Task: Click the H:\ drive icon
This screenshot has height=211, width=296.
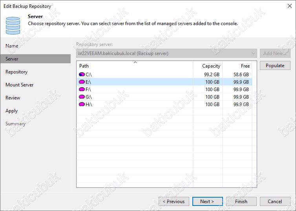Action: click(82, 104)
